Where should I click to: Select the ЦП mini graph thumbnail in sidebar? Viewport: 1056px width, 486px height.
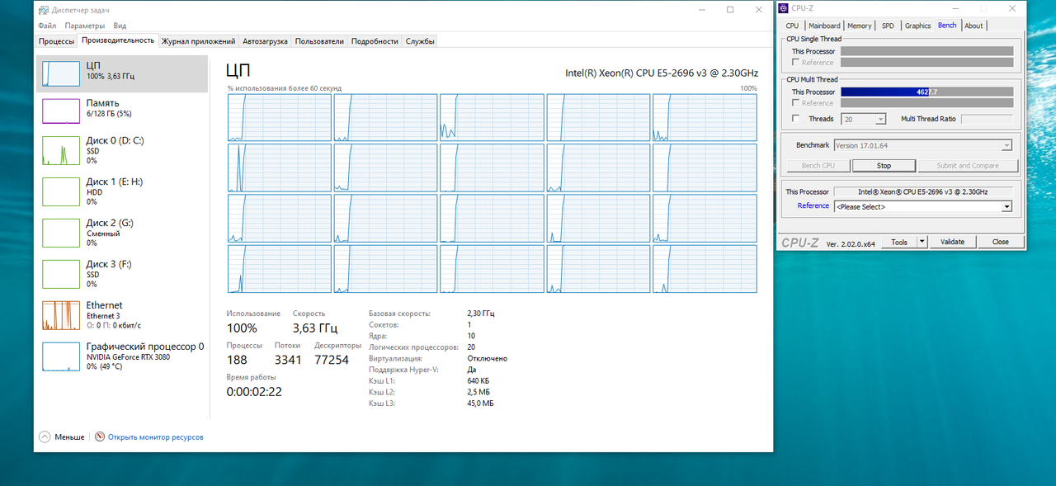pos(59,72)
